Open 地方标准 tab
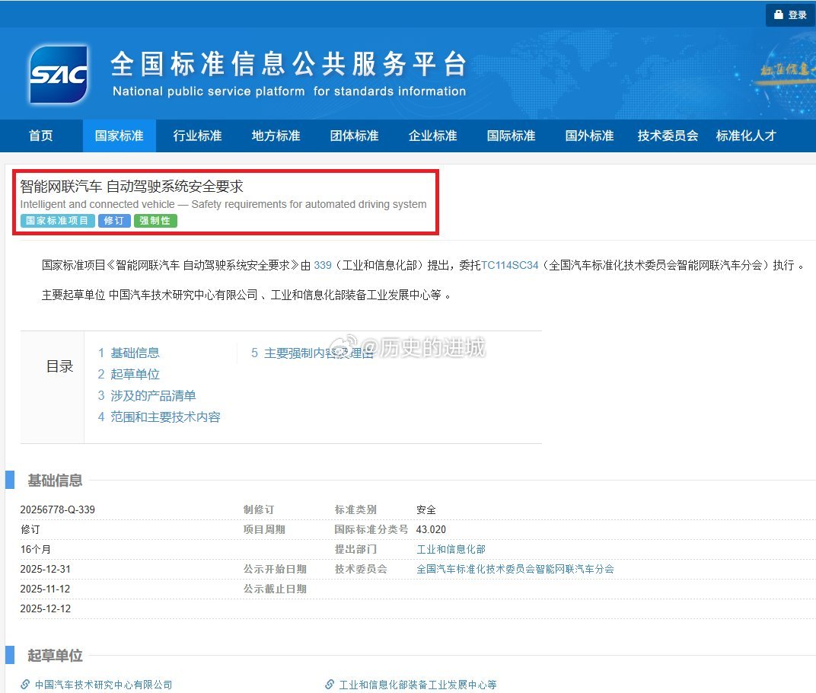Viewport: 816px width, 693px height. (x=276, y=136)
